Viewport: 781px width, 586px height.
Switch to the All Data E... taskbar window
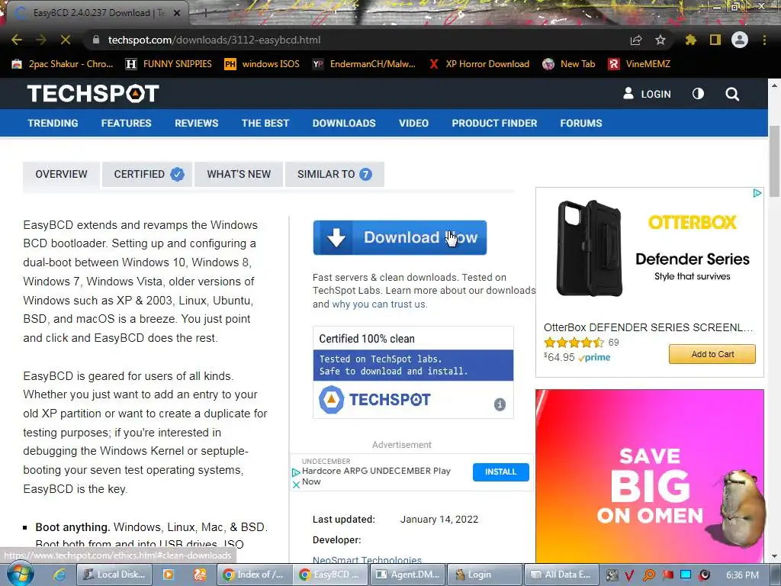point(561,575)
